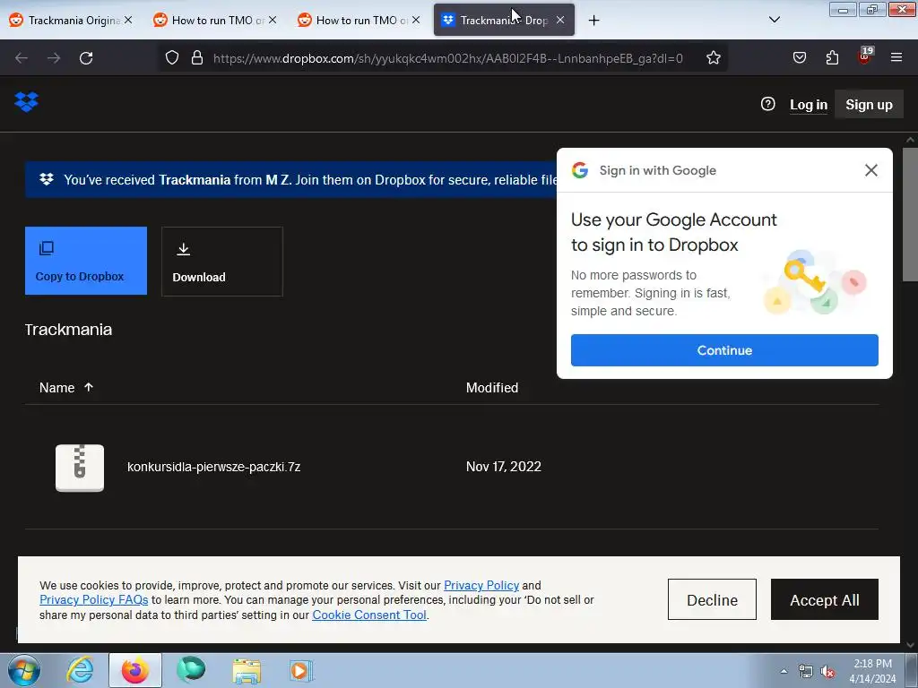Click the Nov 17, 2022 modified date

tap(504, 467)
